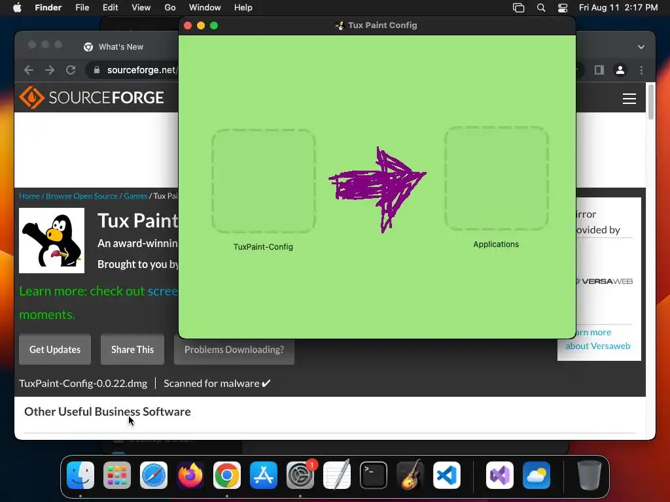Viewport: 670px width, 502px height.
Task: Click the Tux Paint penguin project icon
Action: pyautogui.click(x=52, y=241)
